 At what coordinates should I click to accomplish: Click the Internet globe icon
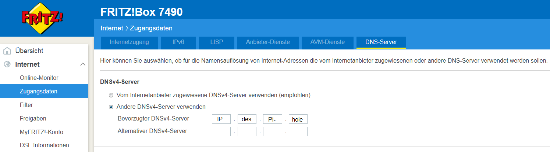coord(7,64)
